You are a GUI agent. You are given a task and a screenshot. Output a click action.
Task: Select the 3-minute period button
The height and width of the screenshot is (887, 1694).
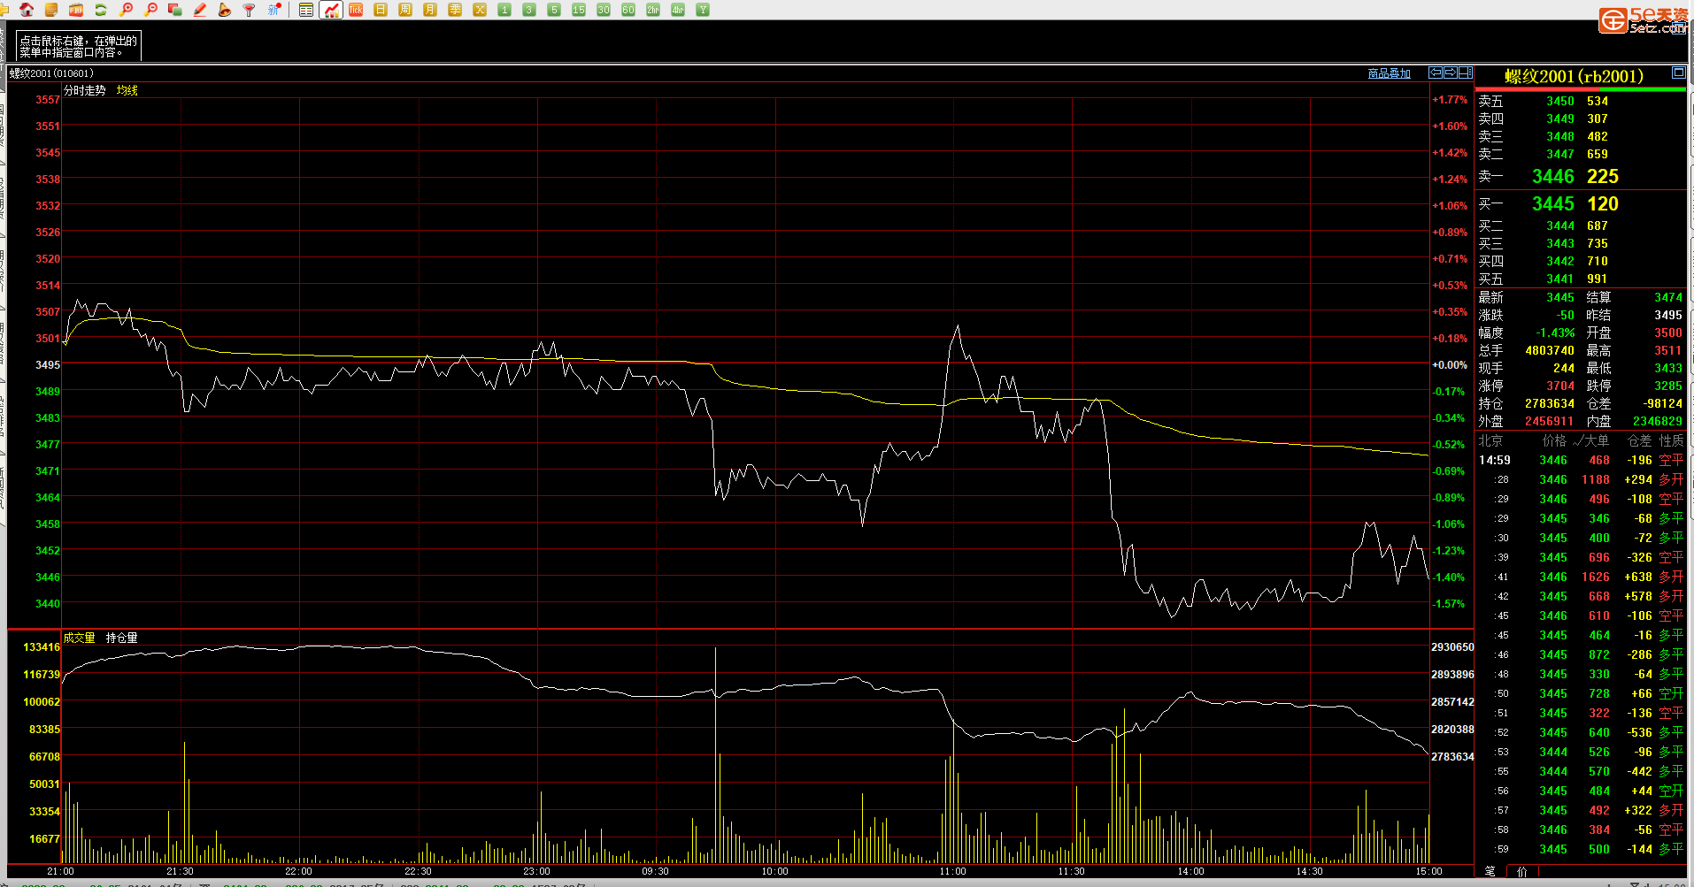click(529, 10)
